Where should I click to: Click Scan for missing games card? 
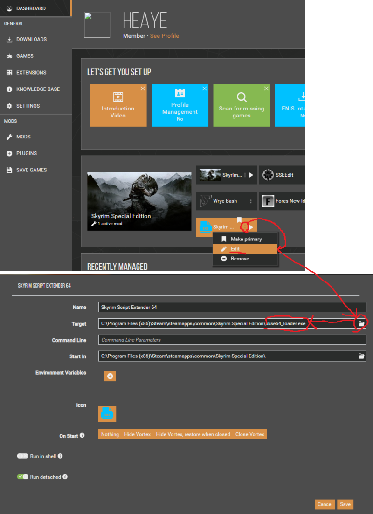click(x=242, y=105)
